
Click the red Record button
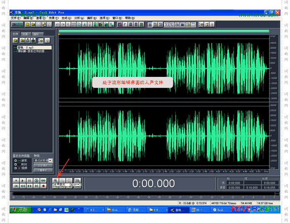43,186
